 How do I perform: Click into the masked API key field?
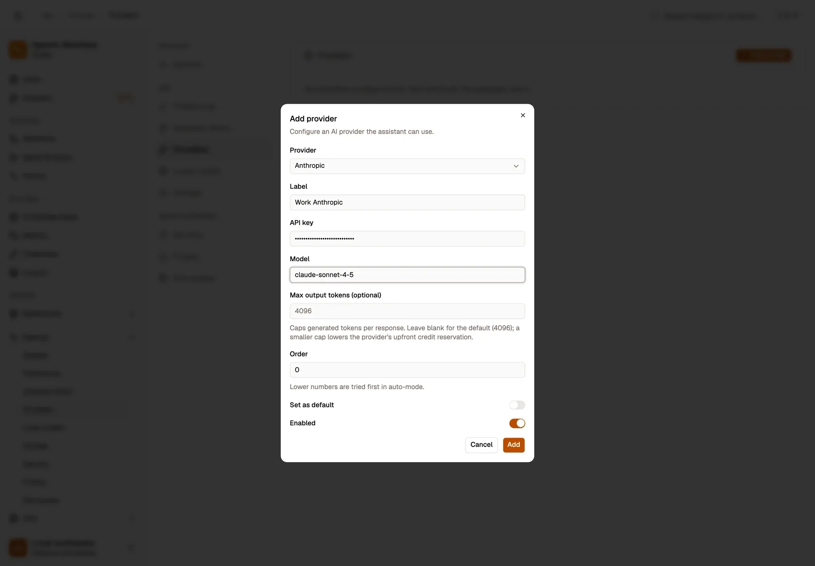(x=407, y=239)
